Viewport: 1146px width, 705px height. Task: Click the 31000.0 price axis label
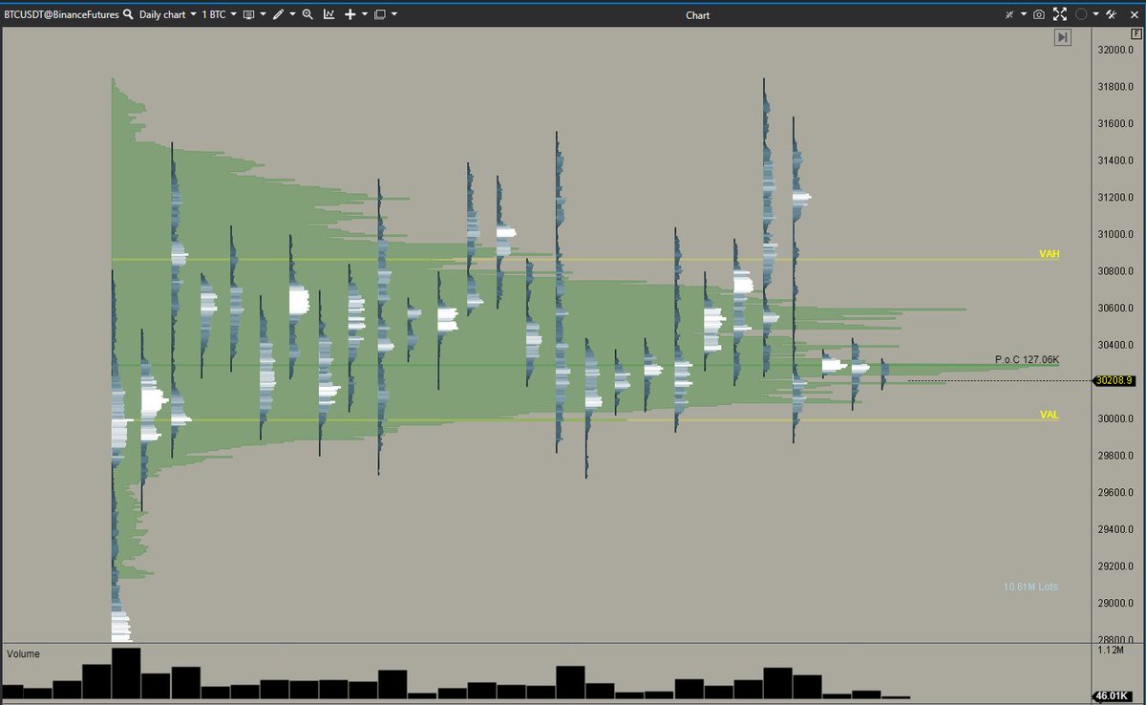click(1115, 234)
